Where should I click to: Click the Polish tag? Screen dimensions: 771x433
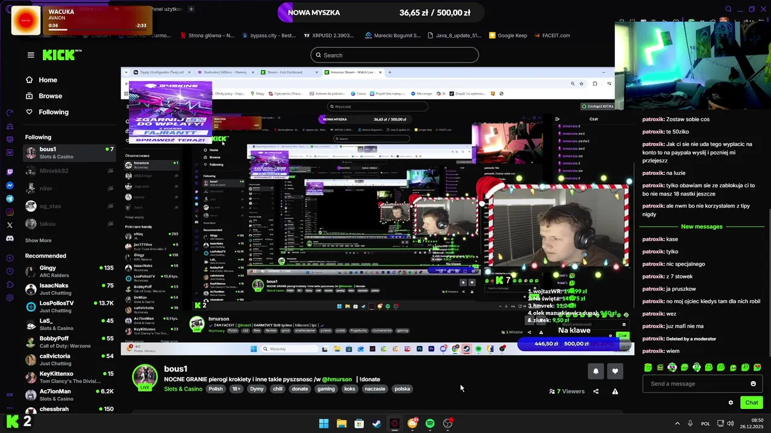coord(216,389)
